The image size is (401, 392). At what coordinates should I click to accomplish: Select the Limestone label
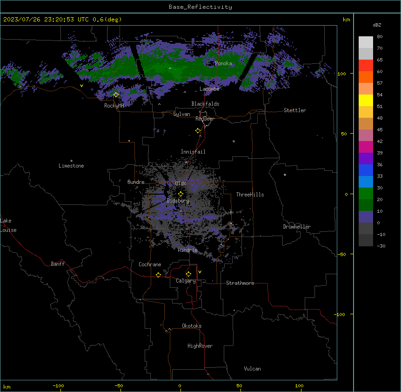point(71,166)
